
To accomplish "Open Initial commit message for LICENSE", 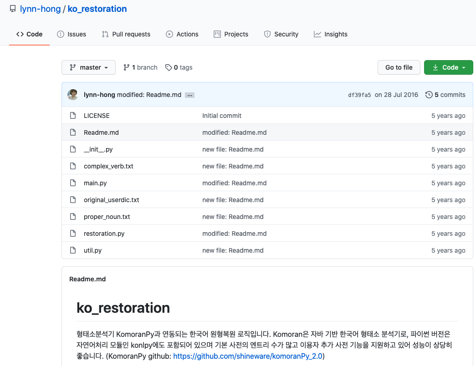I will click(222, 116).
